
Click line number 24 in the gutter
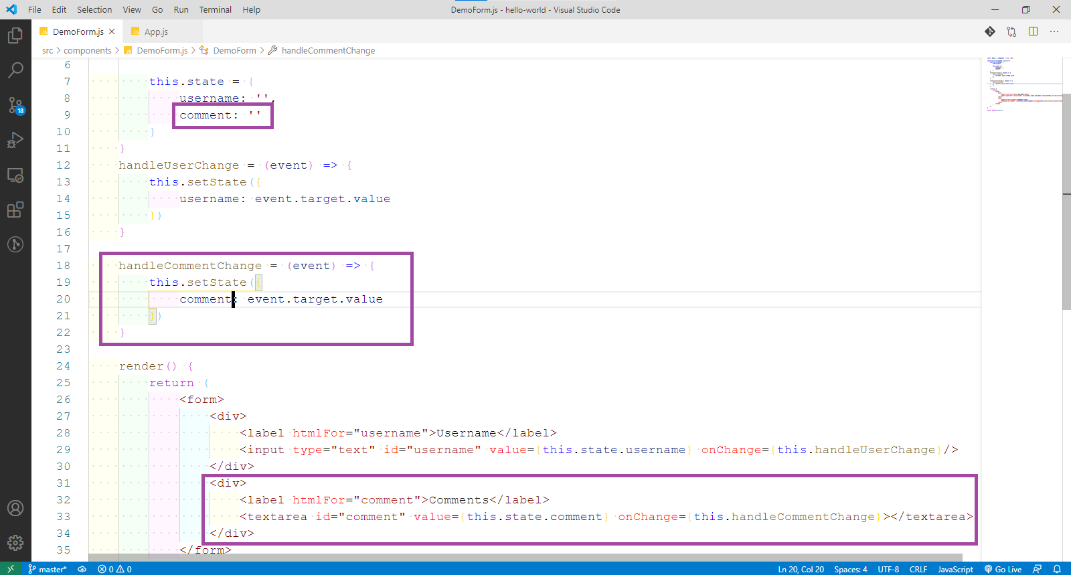[63, 366]
